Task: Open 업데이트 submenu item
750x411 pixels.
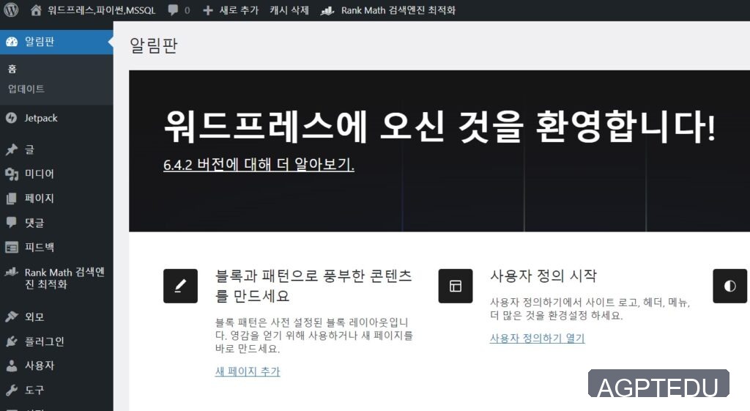Action: [x=26, y=89]
